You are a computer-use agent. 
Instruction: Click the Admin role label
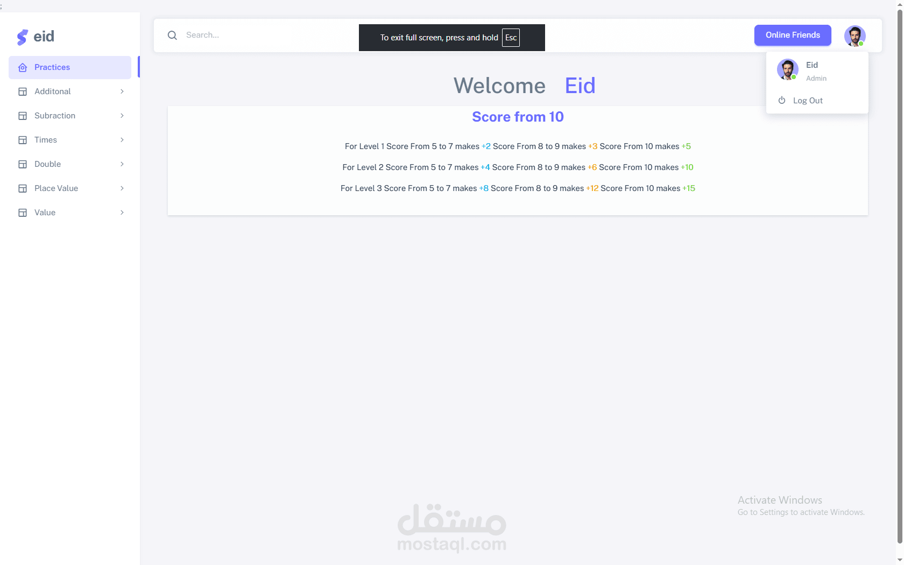[x=816, y=79]
